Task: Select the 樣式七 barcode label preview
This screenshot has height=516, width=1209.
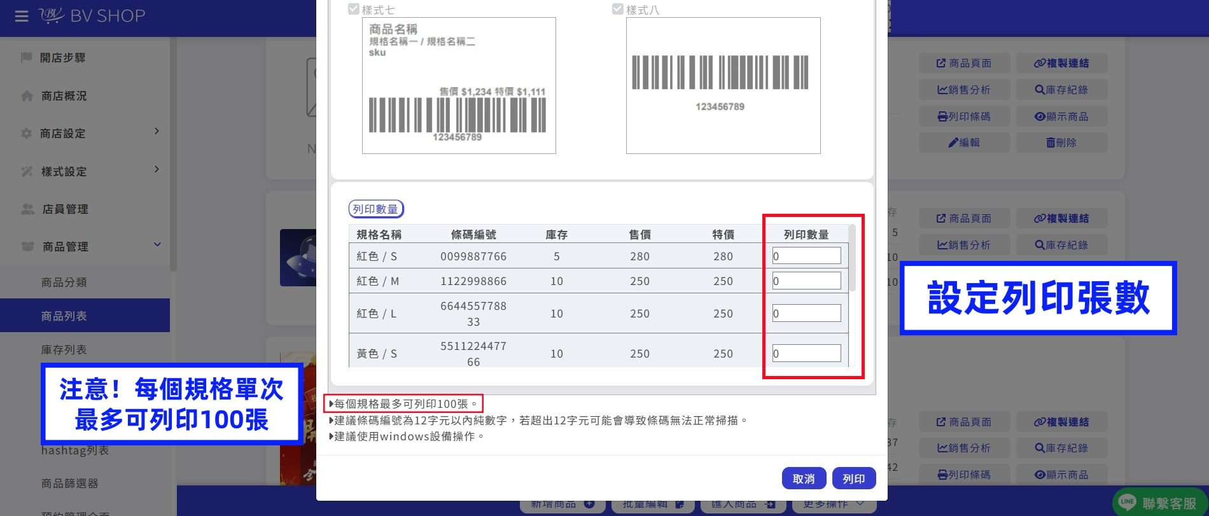Action: (459, 85)
